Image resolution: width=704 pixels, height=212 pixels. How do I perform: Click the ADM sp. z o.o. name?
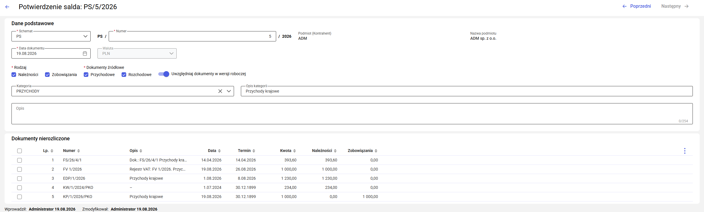pos(483,38)
